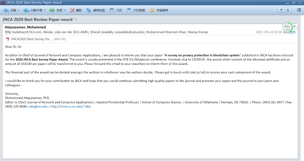Go to the previous email with up arrow
The height and width of the screenshot is (161, 304).
[x=281, y=10]
